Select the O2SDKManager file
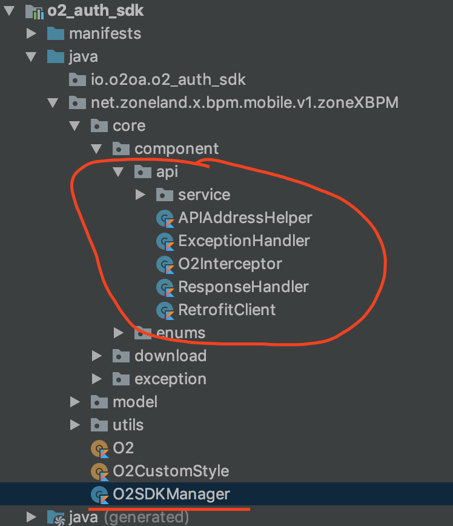Viewport: 453px width, 526px height. (171, 494)
